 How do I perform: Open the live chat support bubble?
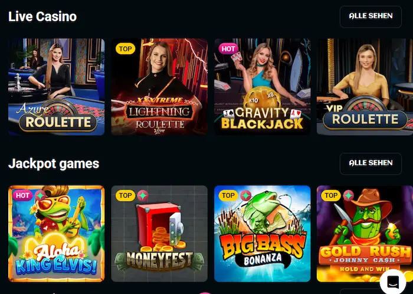pyautogui.click(x=393, y=282)
